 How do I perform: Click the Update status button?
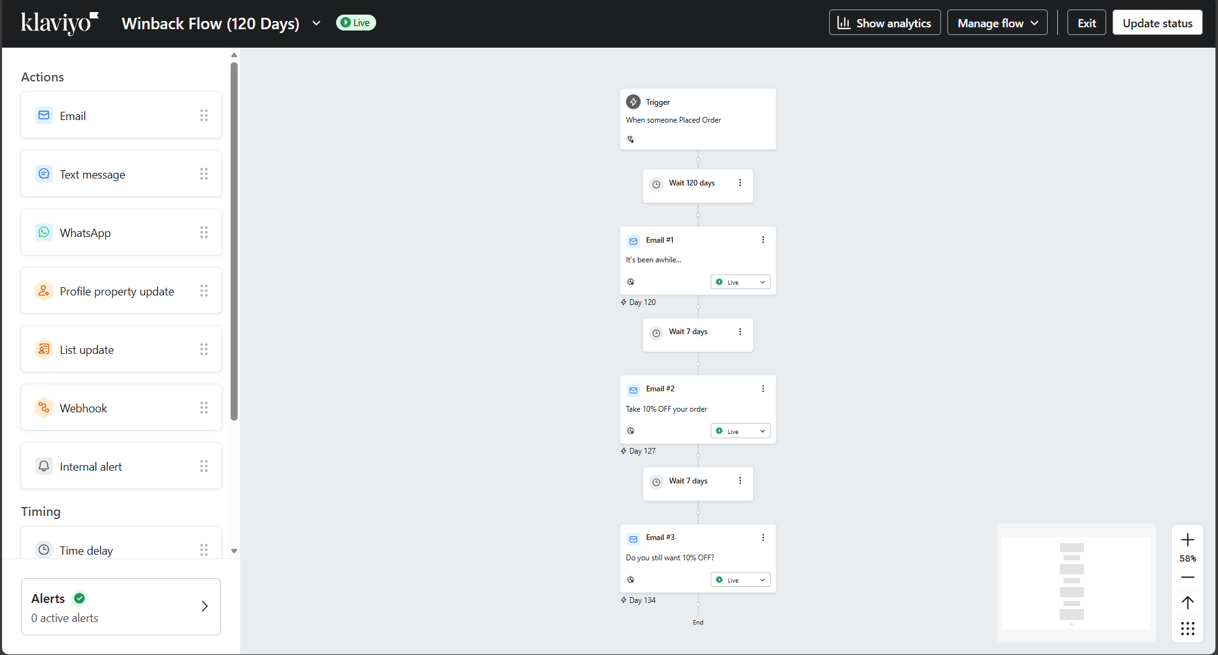point(1157,22)
